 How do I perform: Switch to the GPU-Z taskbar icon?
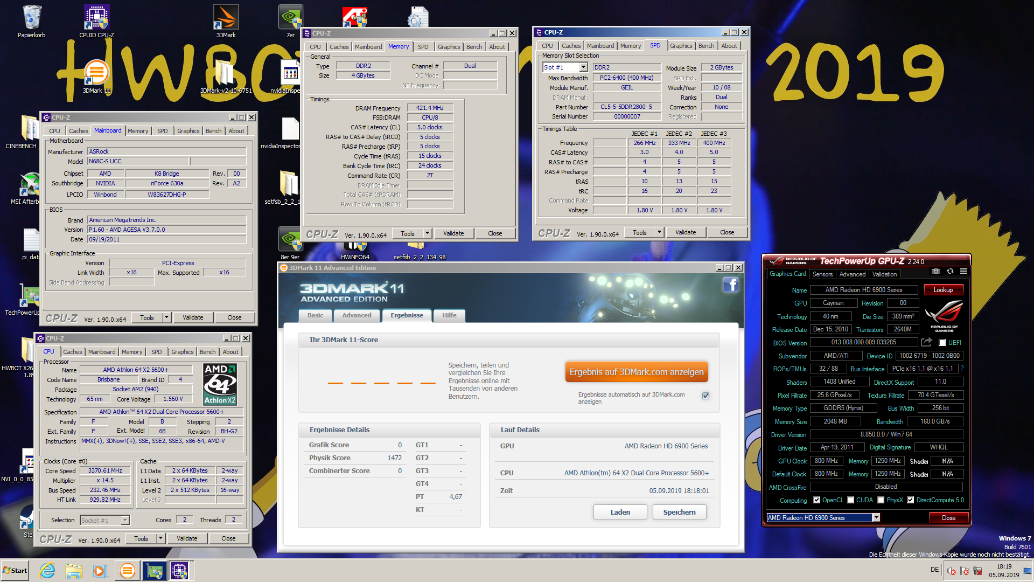pos(154,571)
